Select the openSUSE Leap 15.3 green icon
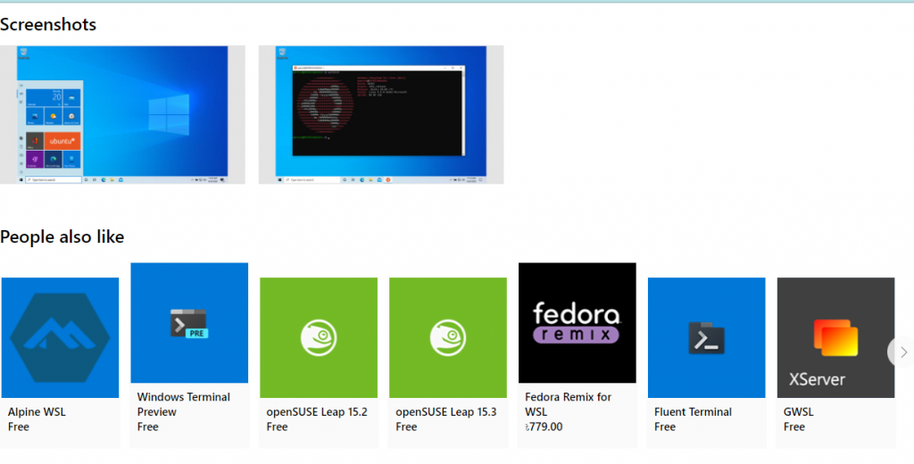This screenshot has width=914, height=464. (x=448, y=337)
